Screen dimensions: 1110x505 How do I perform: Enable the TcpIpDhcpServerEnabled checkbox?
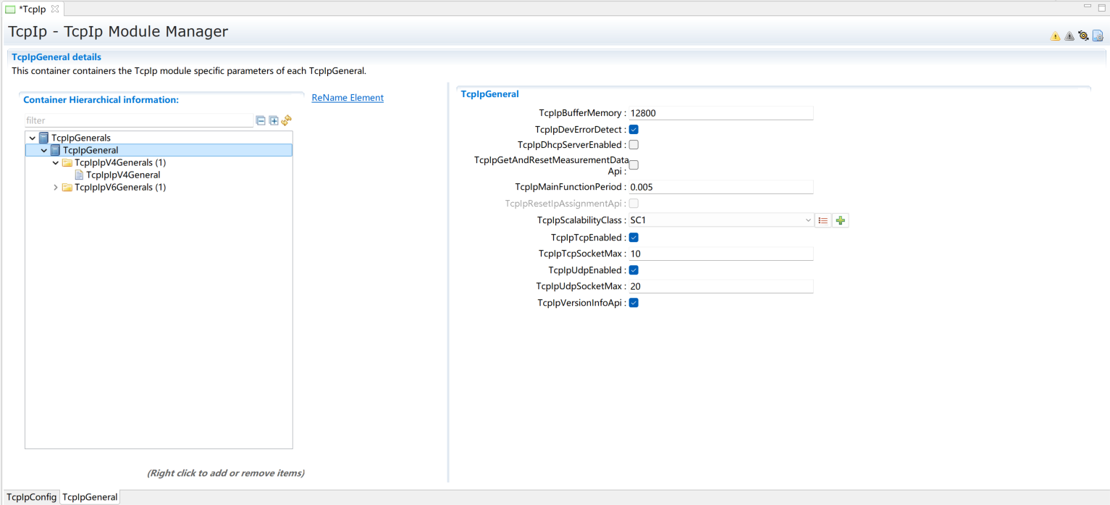click(634, 145)
